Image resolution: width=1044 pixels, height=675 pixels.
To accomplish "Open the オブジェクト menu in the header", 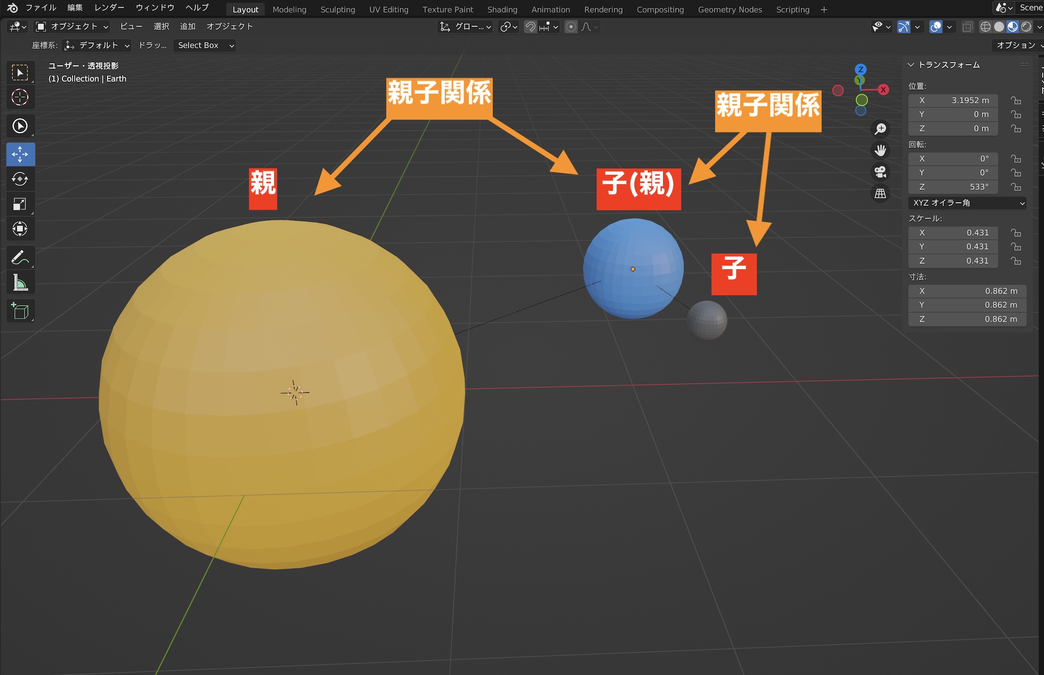I will point(230,26).
